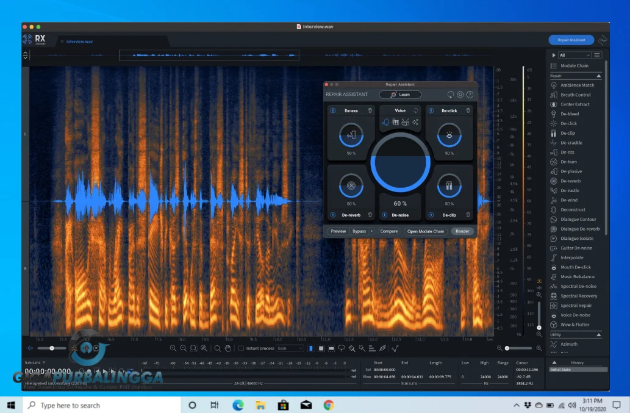Adjust the De-noise amount dial
The image size is (630, 413).
[x=400, y=163]
